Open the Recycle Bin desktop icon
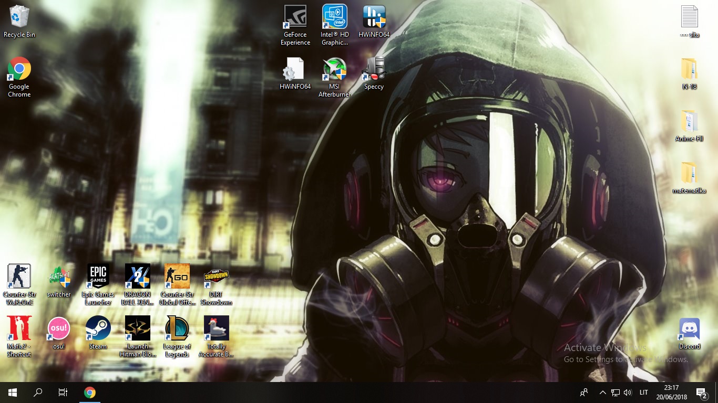This screenshot has height=403, width=718. point(19,21)
